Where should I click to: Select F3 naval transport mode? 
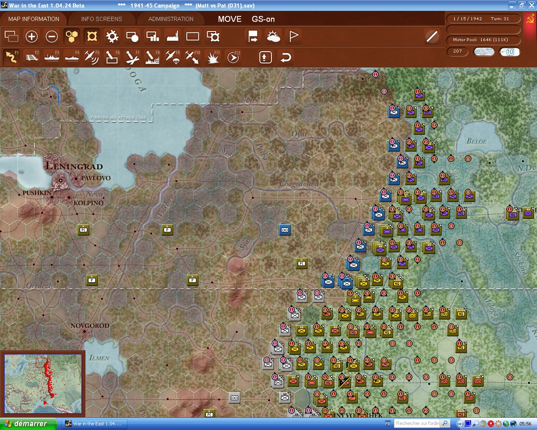[52, 57]
